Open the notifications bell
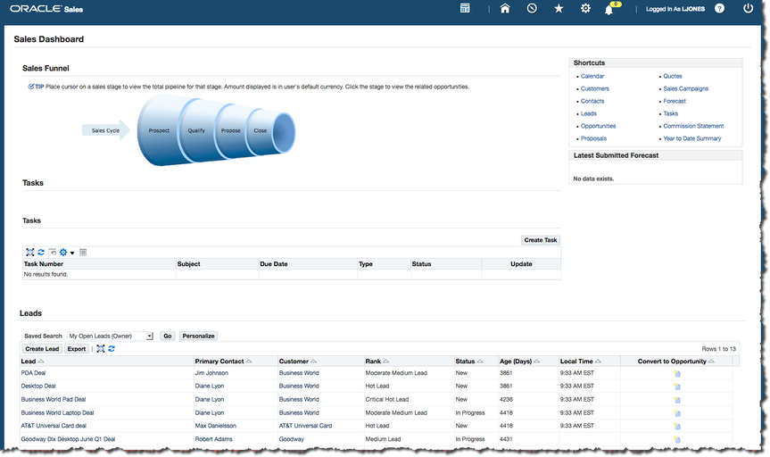Viewport: 770px width, 457px height. point(609,9)
